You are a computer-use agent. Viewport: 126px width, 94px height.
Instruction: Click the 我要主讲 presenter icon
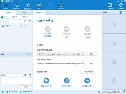pos(28,5)
